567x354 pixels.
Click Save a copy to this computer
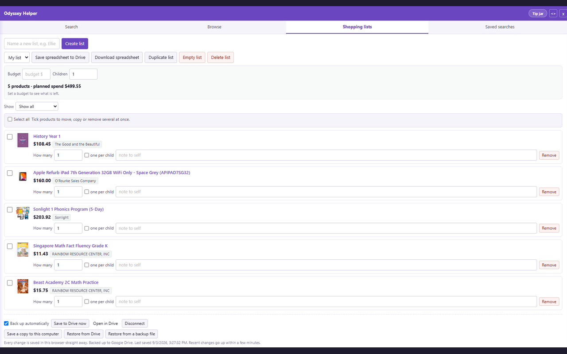point(33,334)
